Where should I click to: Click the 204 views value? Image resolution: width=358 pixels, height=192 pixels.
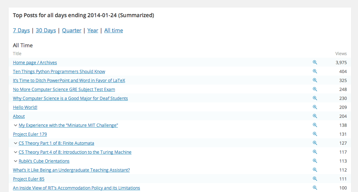tap(343, 116)
